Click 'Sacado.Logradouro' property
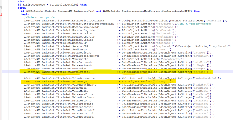 click(86, 30)
